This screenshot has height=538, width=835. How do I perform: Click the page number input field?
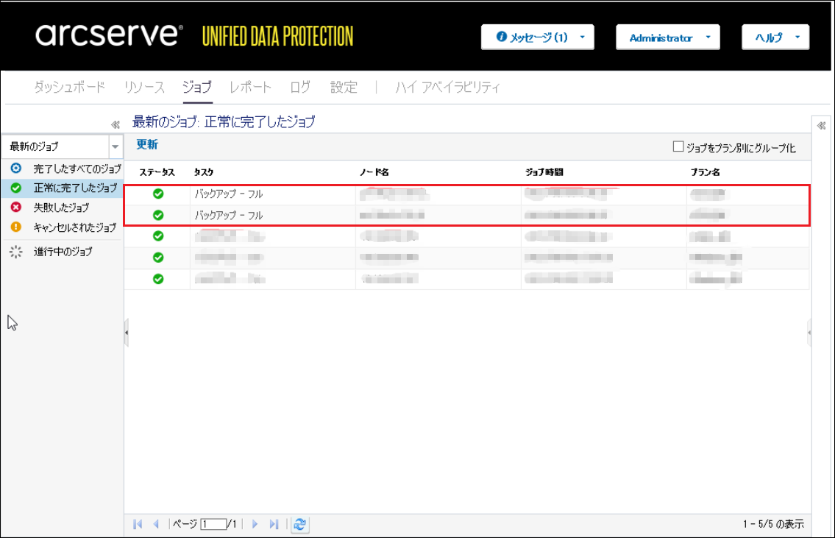pos(213,524)
